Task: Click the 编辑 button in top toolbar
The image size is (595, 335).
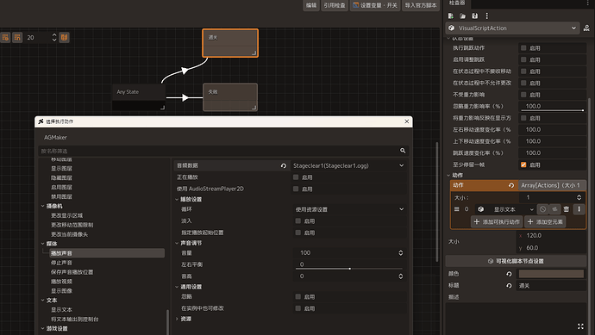Action: coord(311,5)
